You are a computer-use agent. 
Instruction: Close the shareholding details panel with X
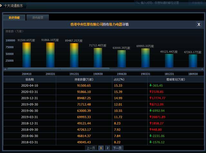pyautogui.click(x=199, y=24)
